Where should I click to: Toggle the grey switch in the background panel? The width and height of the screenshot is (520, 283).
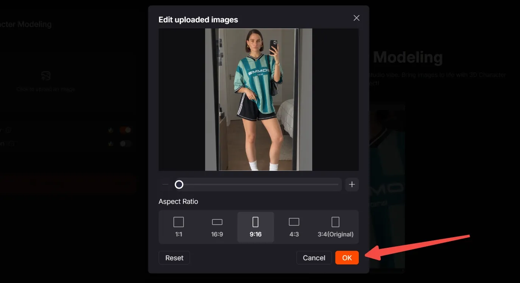[125, 144]
